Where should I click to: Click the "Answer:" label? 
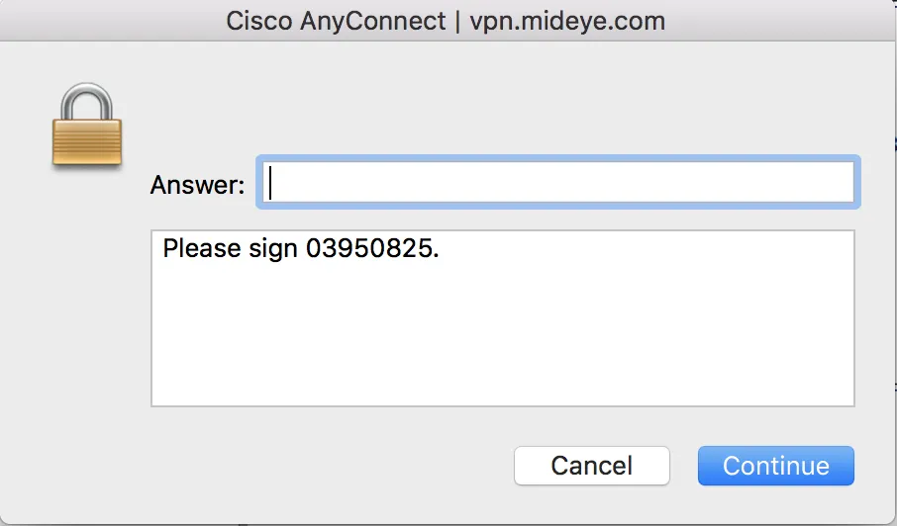(x=197, y=184)
